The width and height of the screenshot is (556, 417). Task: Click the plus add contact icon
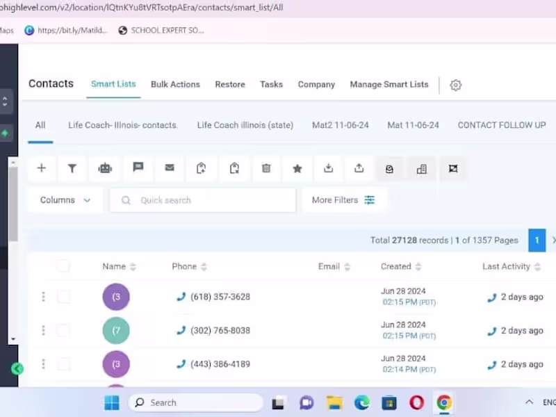click(x=42, y=168)
